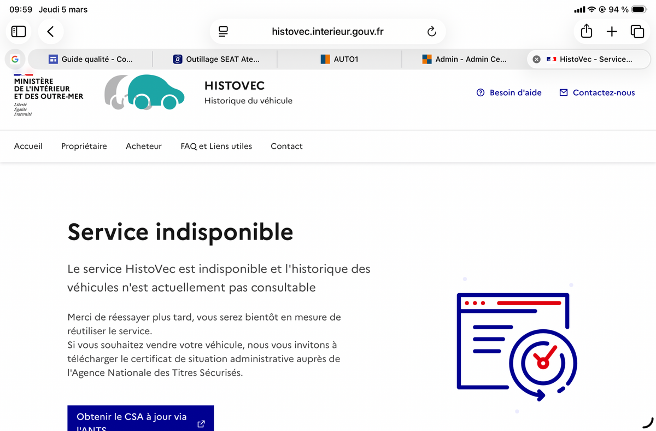
Task: Select Propriétaire in navigation menu
Action: tap(84, 146)
